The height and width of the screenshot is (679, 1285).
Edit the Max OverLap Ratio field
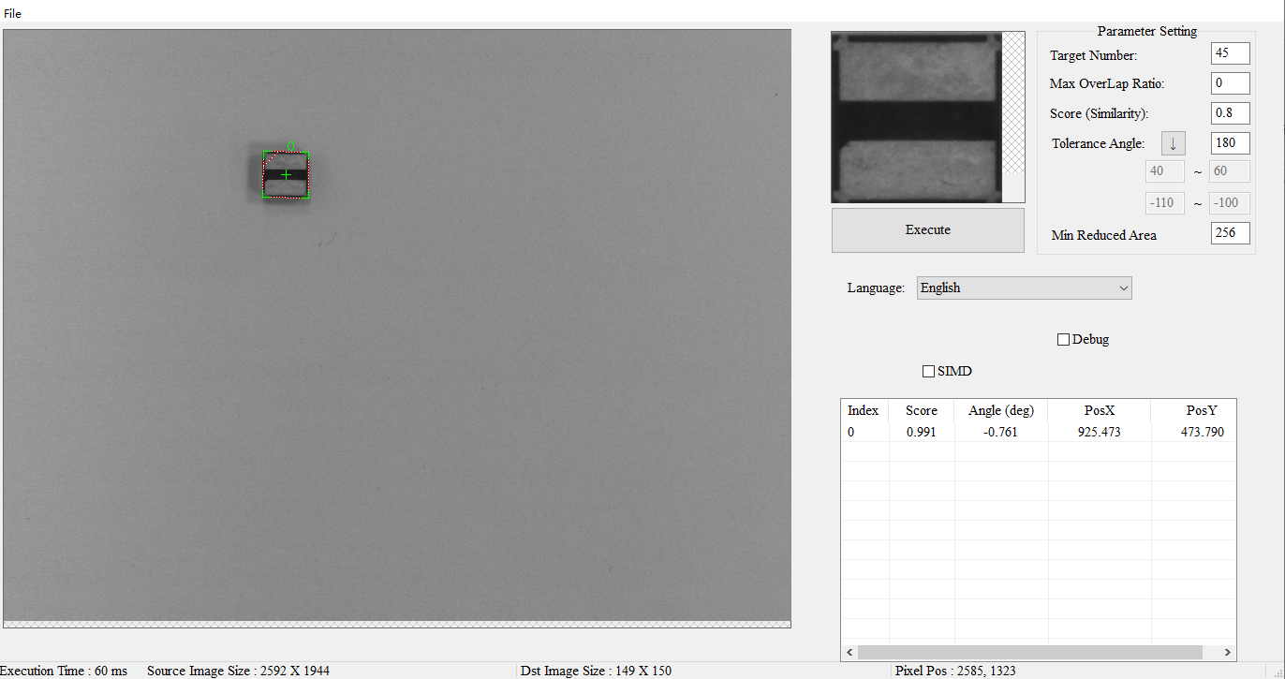click(1230, 83)
